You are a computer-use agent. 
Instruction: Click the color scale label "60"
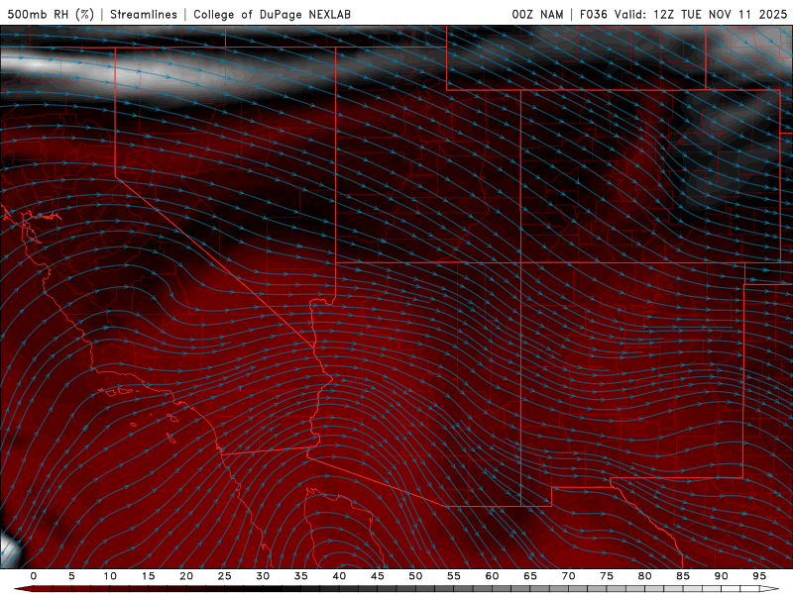click(492, 576)
